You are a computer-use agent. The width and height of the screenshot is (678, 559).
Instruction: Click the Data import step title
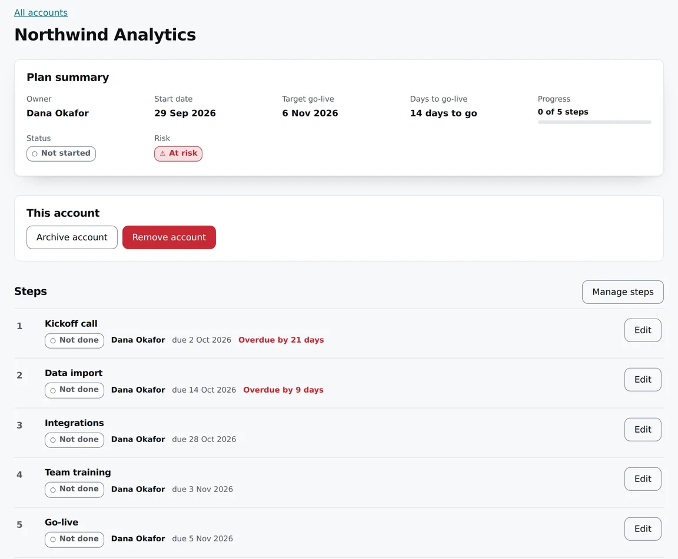coord(74,373)
